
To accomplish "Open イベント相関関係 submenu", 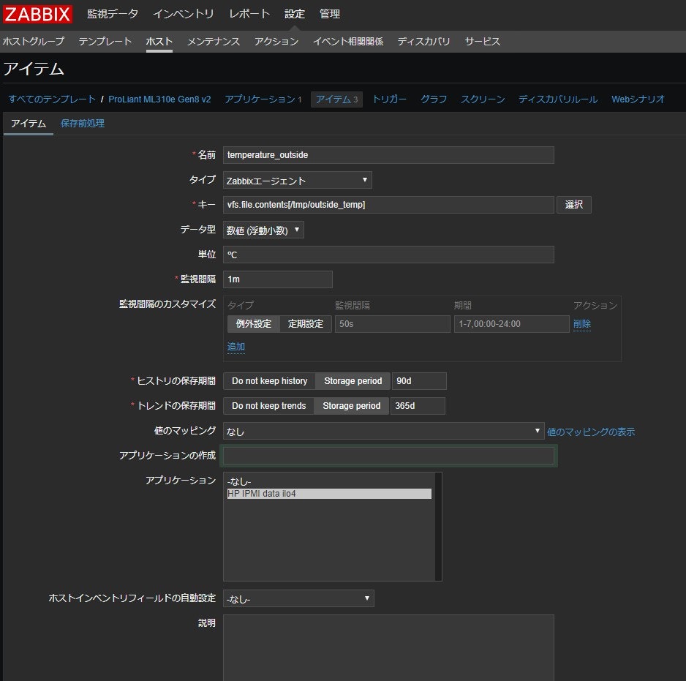I will [348, 42].
